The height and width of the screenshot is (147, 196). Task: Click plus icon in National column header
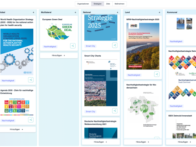117,12
